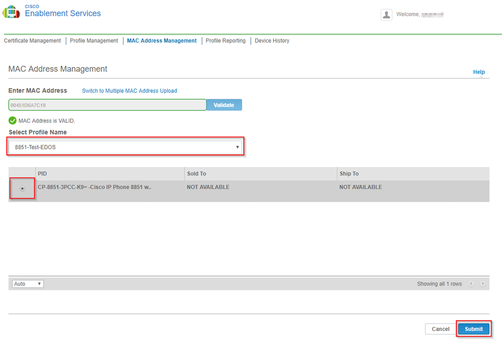Viewport: 502px width, 339px height.
Task: Click the Sold To column header
Action: pyautogui.click(x=261, y=174)
